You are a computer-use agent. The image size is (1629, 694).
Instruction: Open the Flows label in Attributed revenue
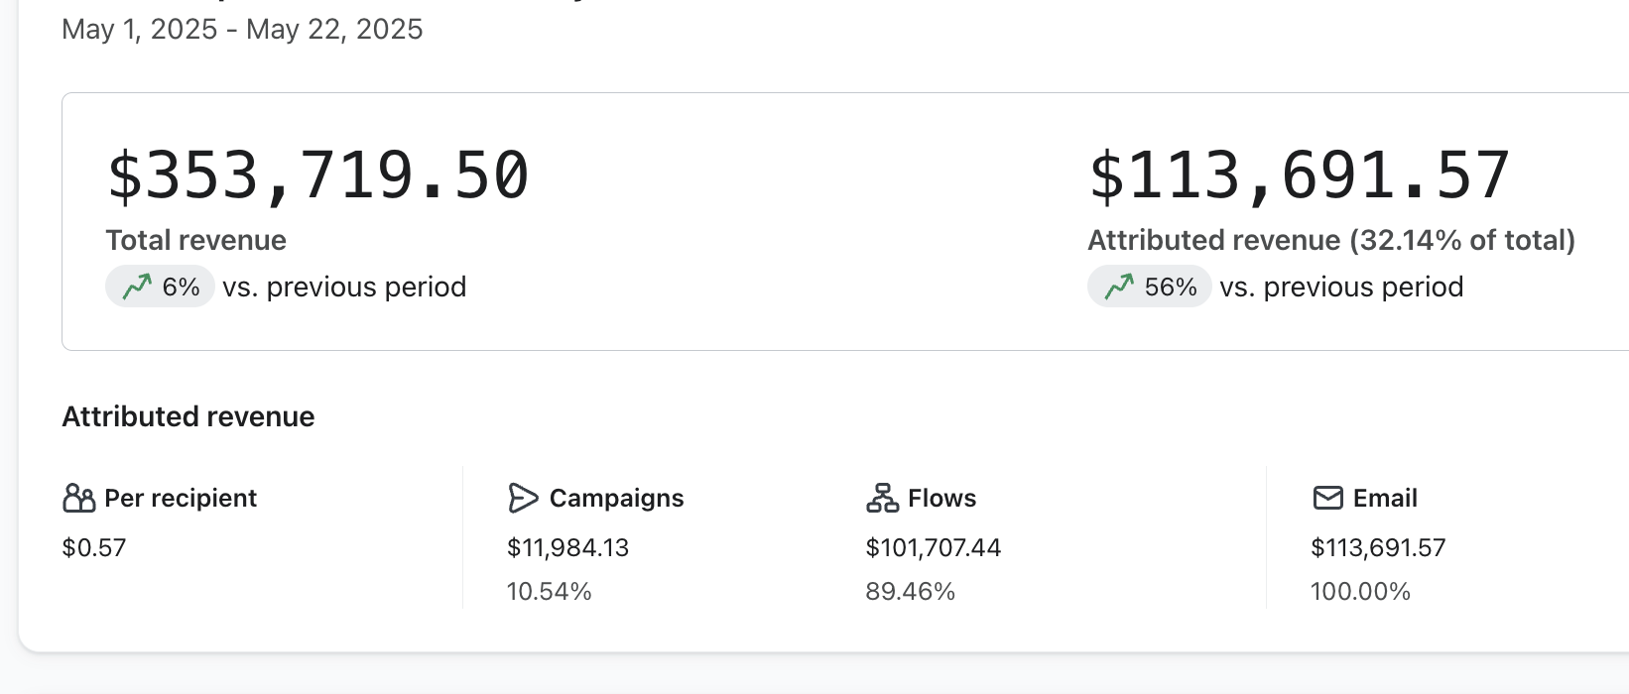click(941, 498)
